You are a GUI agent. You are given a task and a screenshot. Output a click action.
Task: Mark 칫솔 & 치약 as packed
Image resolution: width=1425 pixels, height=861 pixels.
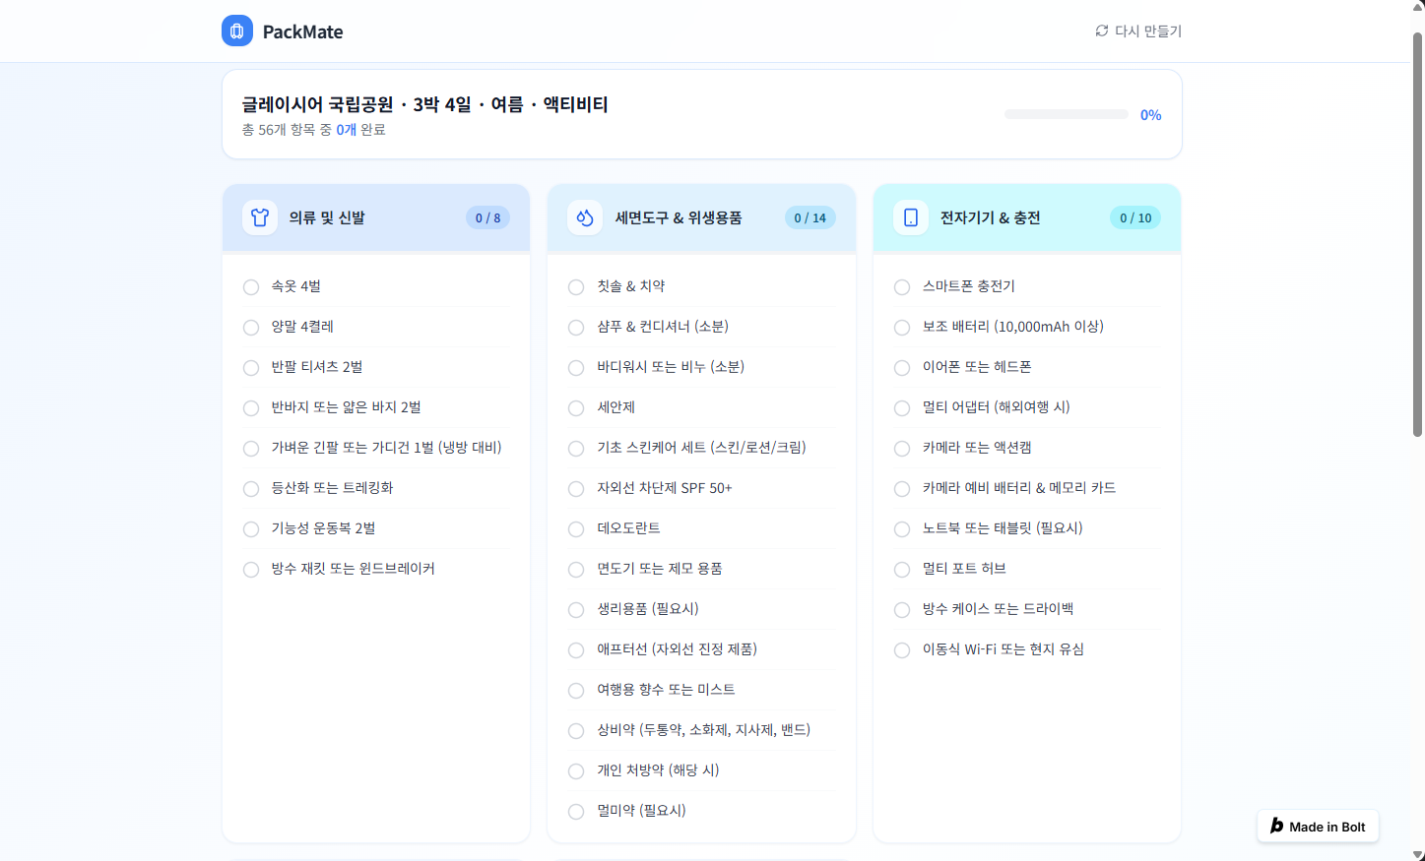point(576,286)
